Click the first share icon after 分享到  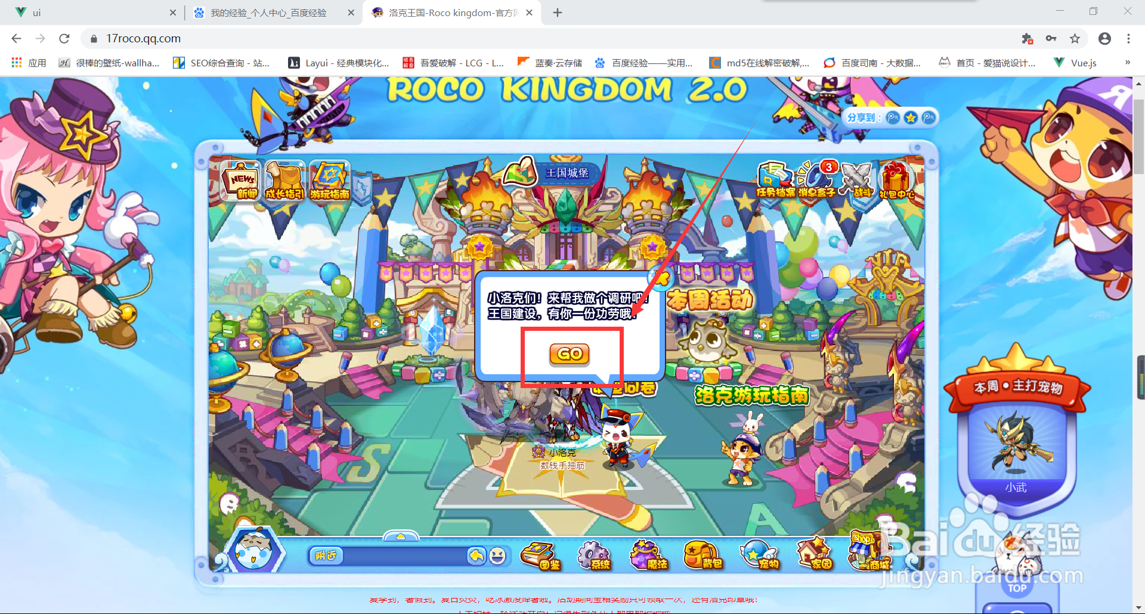[893, 118]
